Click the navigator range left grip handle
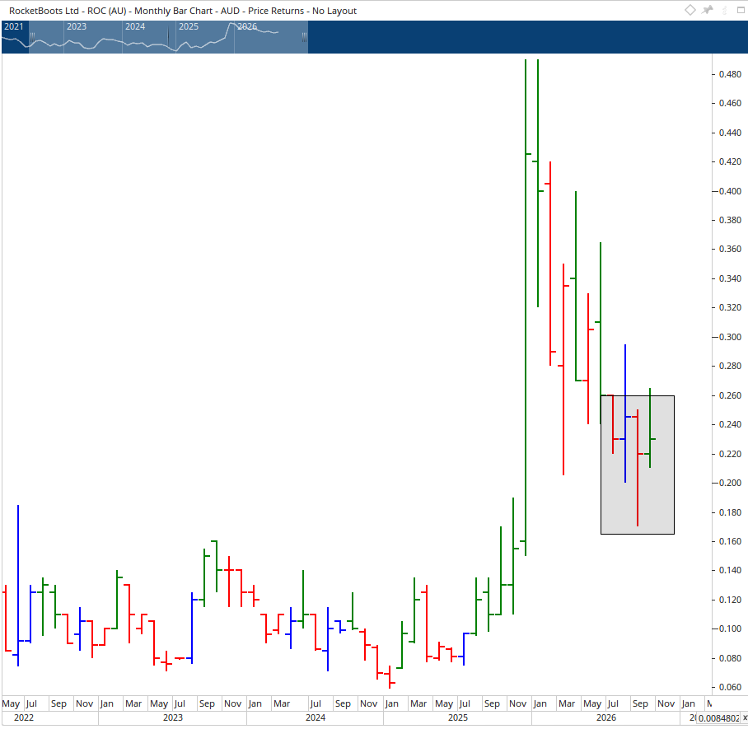Image resolution: width=748 pixels, height=729 pixels. (x=32, y=37)
